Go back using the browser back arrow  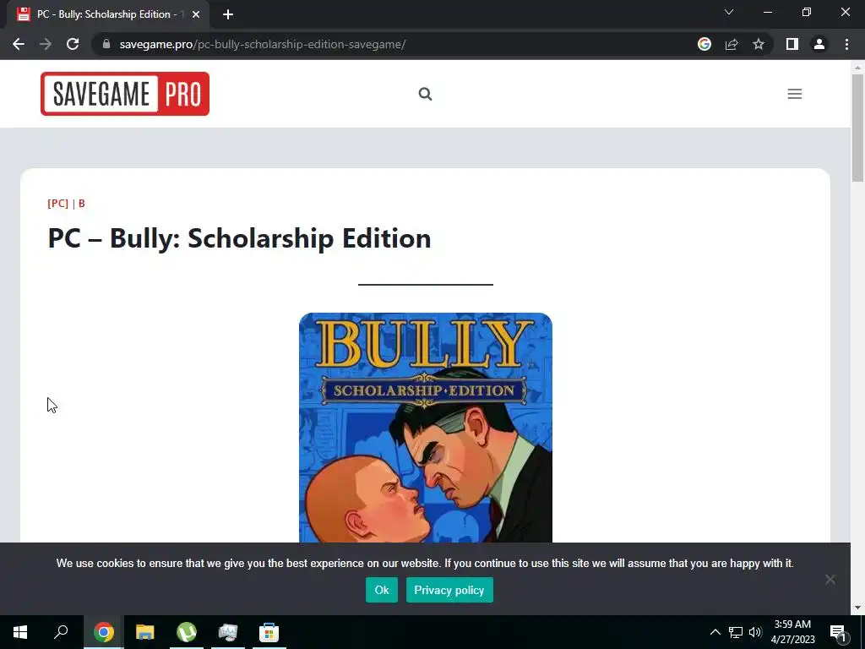pyautogui.click(x=19, y=44)
